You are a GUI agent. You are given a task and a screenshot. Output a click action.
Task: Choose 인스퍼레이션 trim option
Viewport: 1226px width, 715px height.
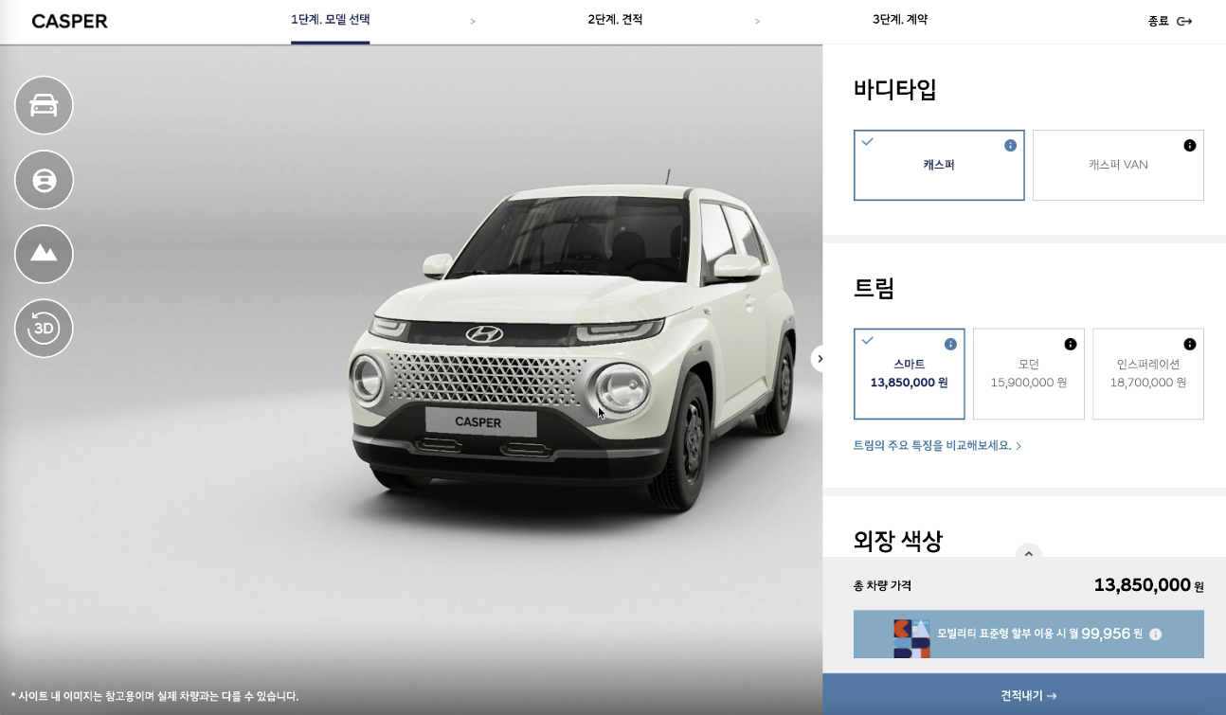(1148, 374)
